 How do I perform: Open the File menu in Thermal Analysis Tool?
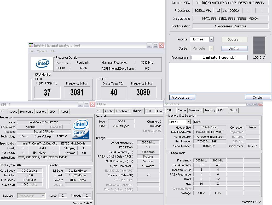(32, 51)
